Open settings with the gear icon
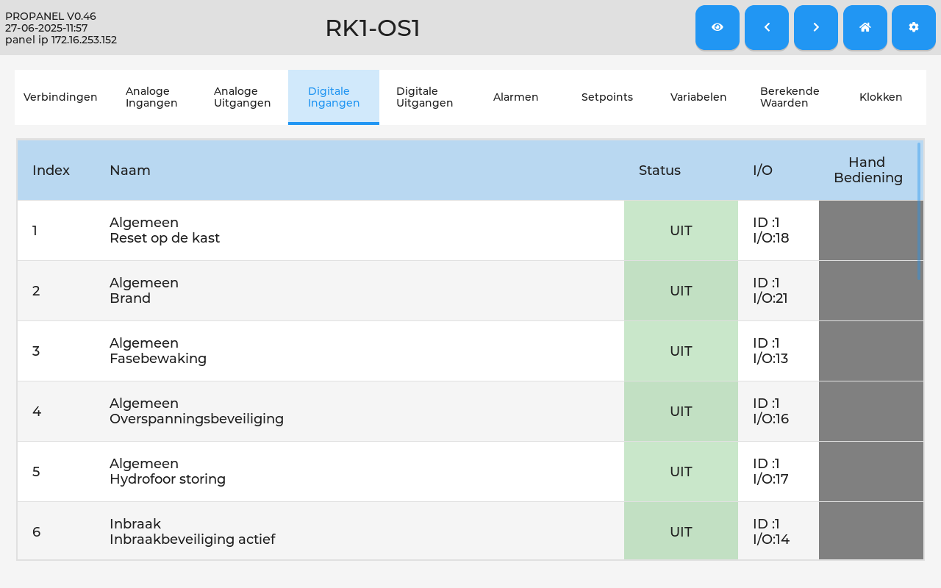Viewport: 941px width, 588px height. [x=914, y=27]
